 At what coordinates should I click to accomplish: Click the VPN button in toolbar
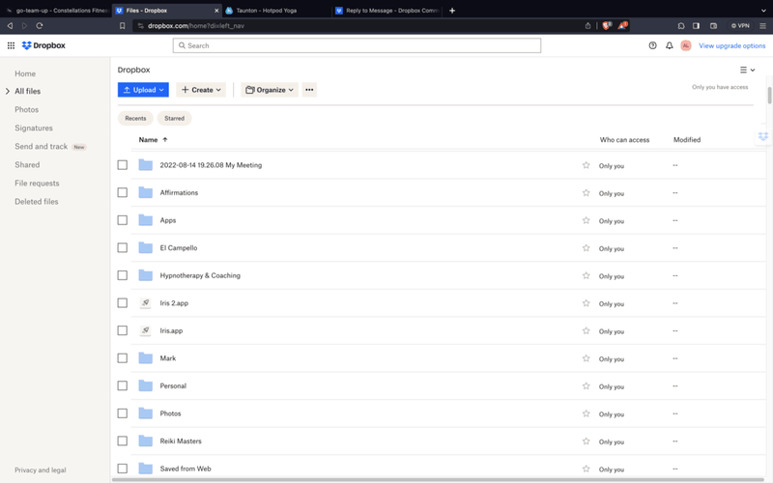740,26
